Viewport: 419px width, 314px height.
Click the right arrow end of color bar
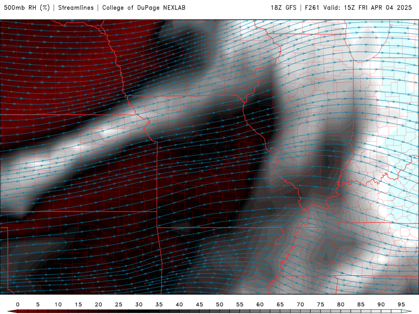406,311
